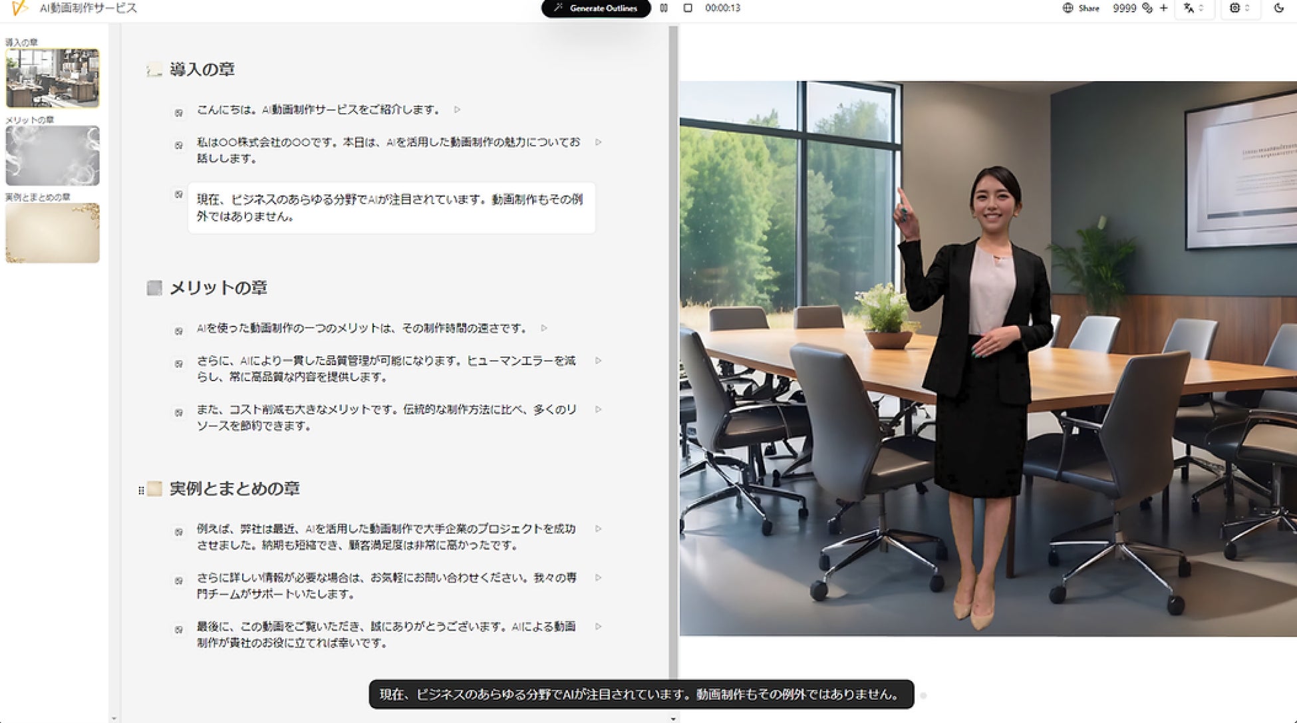Click drag handle beside 実例とまとめの章 heading
Image resolution: width=1297 pixels, height=723 pixels.
click(141, 490)
